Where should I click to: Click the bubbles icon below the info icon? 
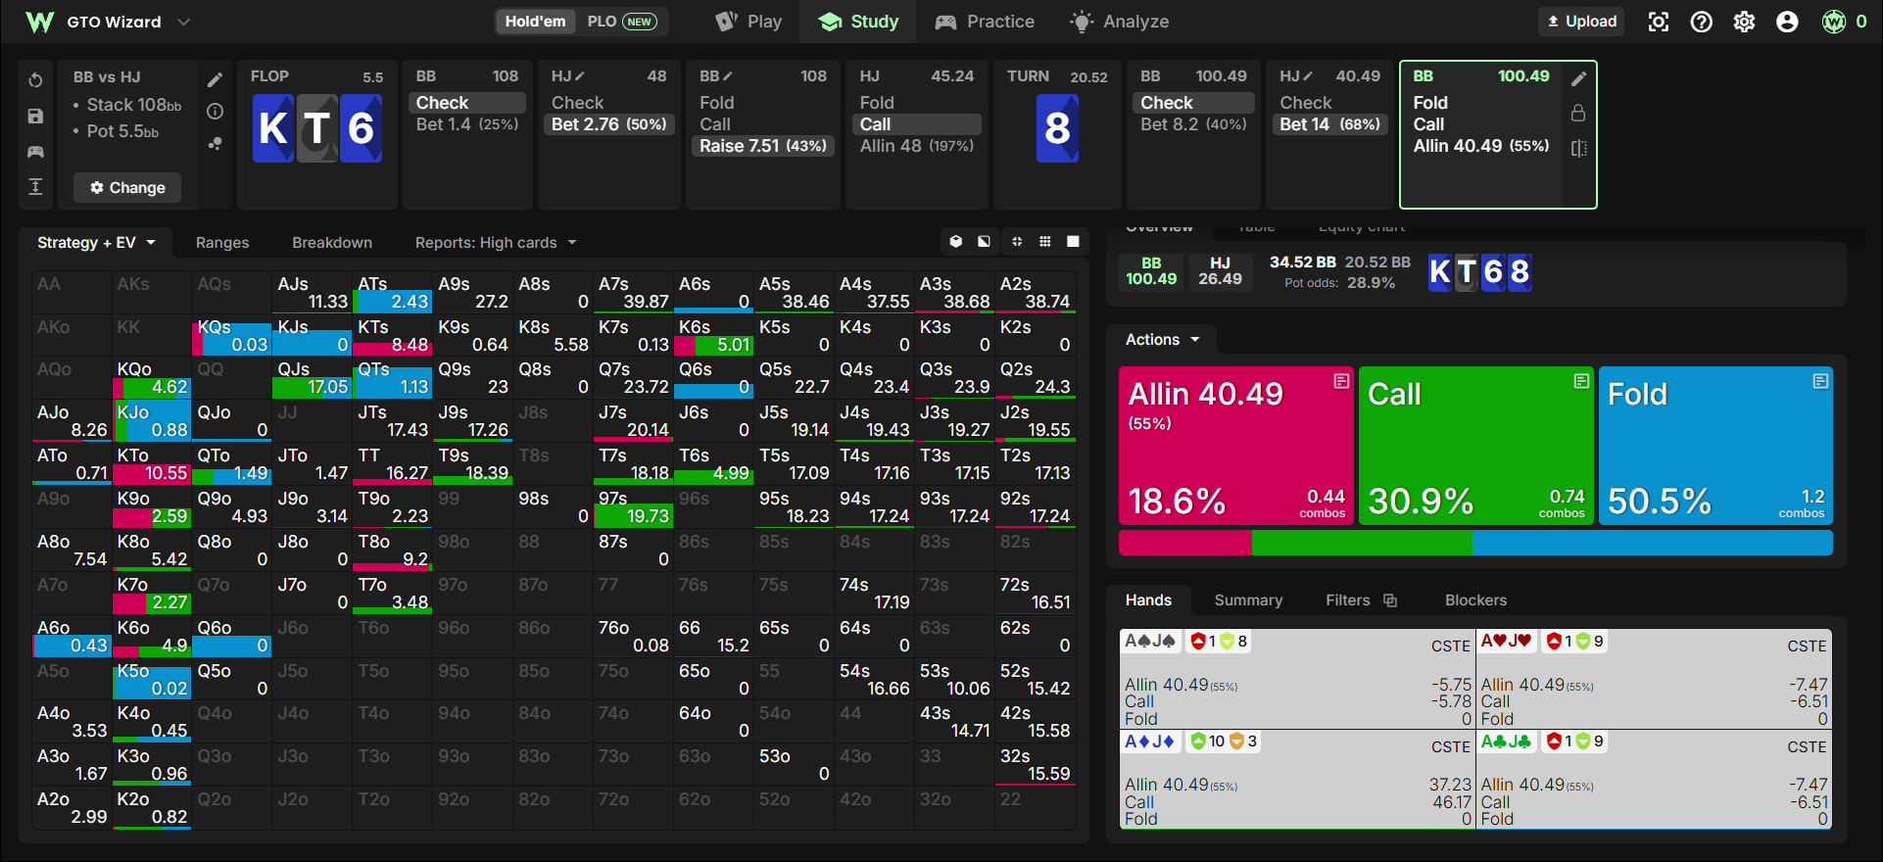tap(215, 144)
